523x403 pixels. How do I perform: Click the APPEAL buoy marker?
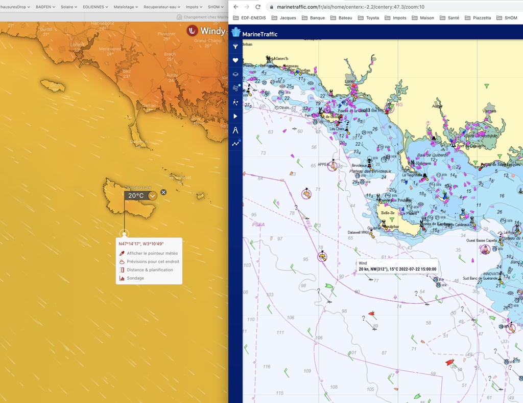pyautogui.click(x=332, y=165)
